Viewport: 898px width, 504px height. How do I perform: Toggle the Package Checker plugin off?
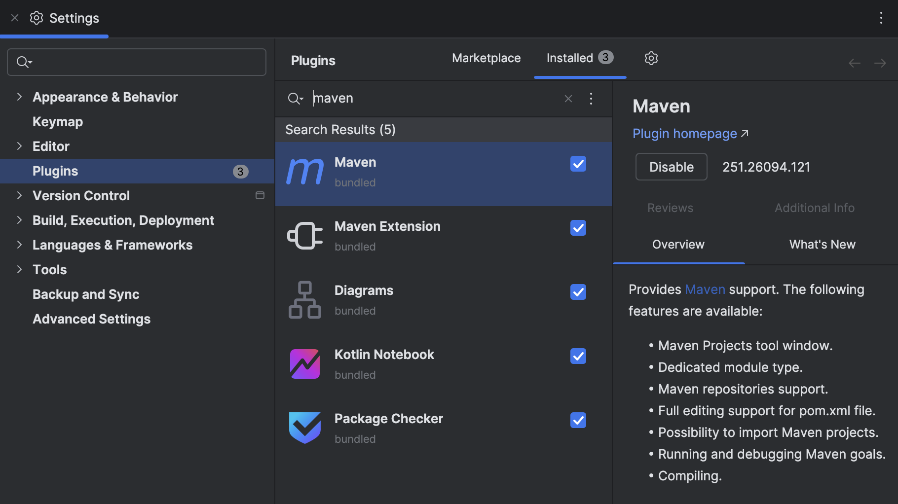coord(578,420)
